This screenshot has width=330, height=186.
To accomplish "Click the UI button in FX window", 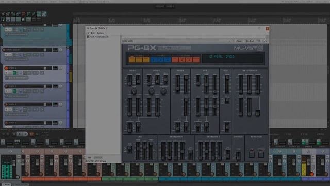I will coord(259,41).
